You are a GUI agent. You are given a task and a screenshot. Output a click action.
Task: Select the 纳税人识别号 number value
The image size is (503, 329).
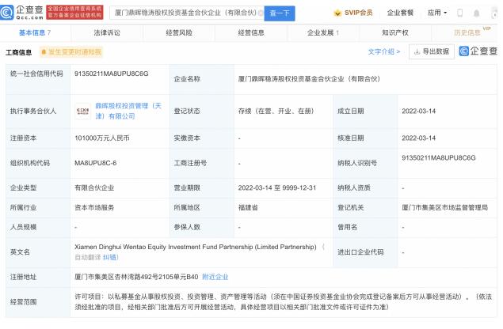(x=439, y=158)
